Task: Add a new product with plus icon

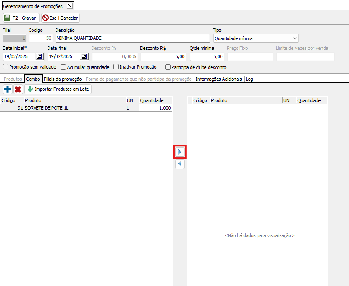Action: tap(8, 89)
